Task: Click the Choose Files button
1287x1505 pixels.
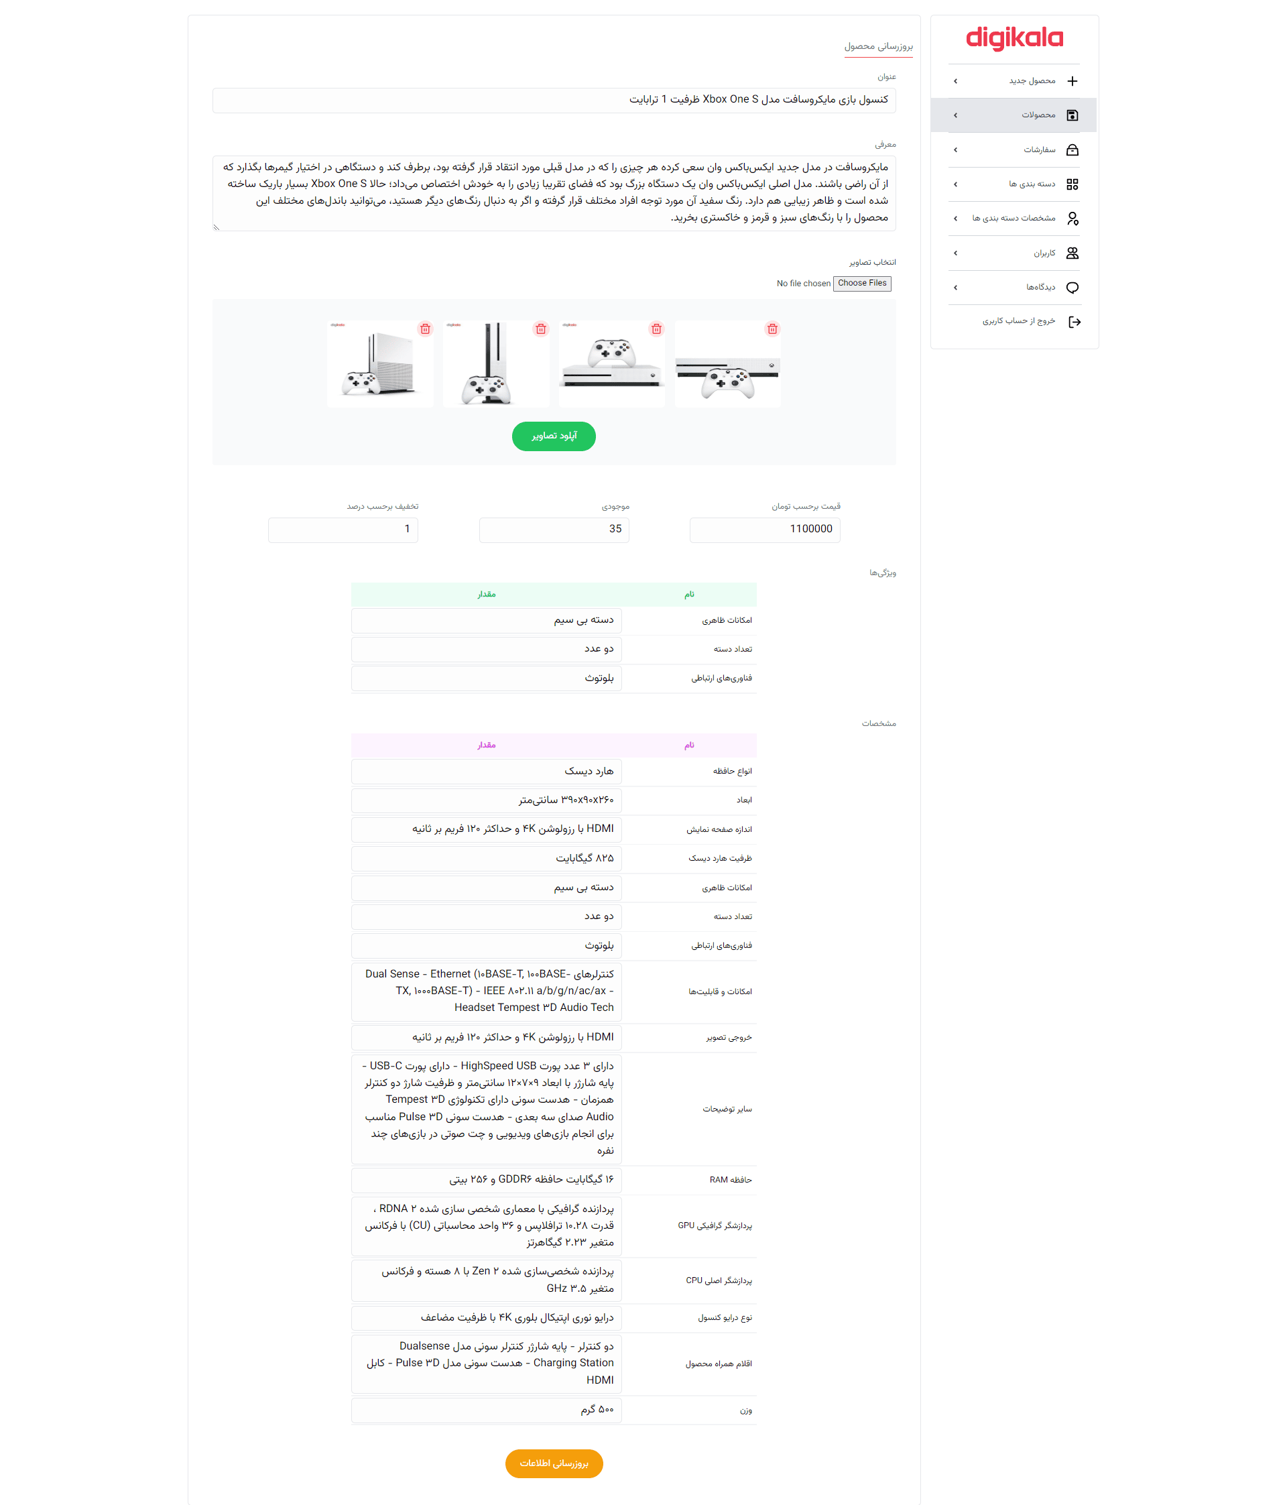Action: (x=862, y=284)
